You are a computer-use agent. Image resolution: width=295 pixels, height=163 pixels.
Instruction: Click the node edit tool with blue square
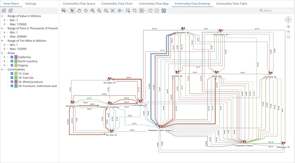pos(128,11)
